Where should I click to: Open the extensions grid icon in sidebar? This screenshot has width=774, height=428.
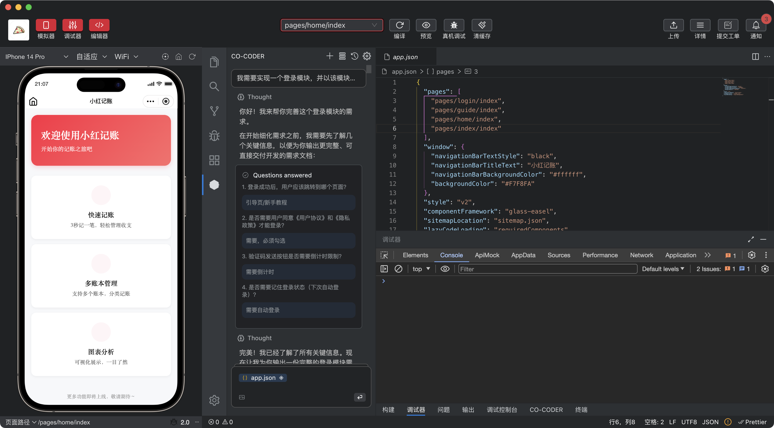coord(214,160)
